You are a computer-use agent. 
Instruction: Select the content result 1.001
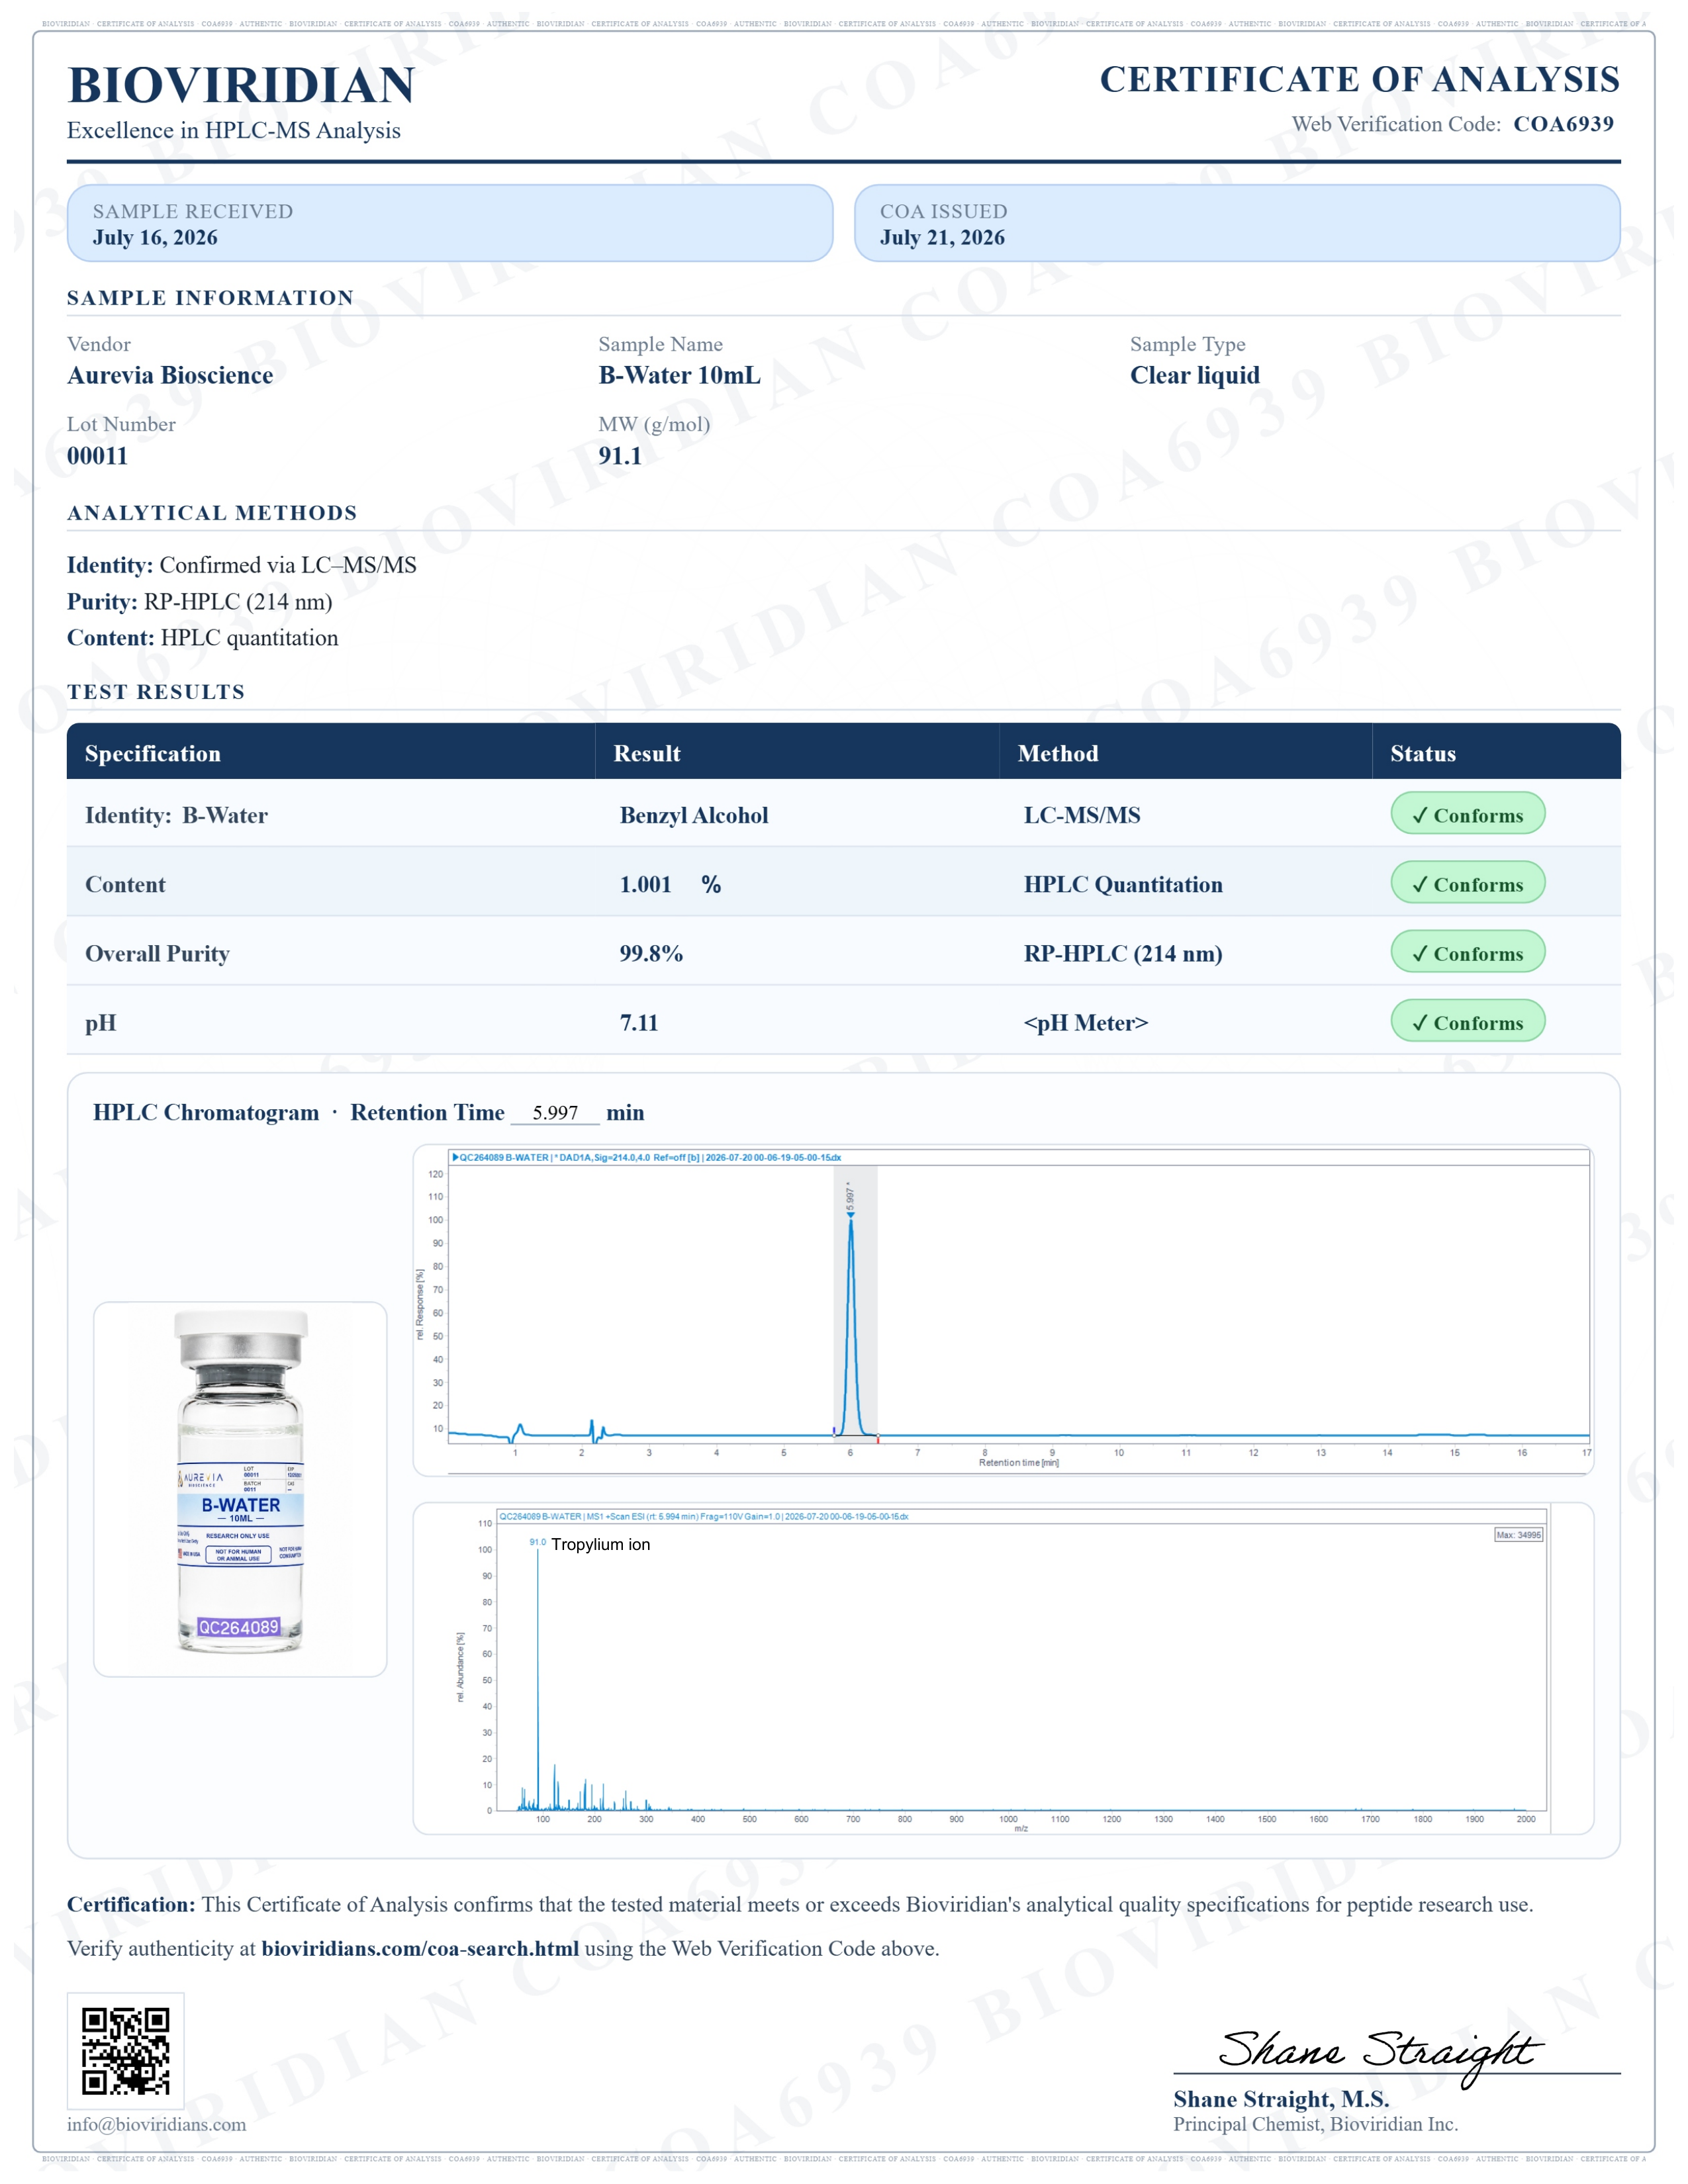coord(645,884)
